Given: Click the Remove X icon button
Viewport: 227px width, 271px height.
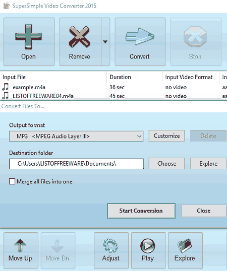Looking at the screenshot, I should (80, 42).
